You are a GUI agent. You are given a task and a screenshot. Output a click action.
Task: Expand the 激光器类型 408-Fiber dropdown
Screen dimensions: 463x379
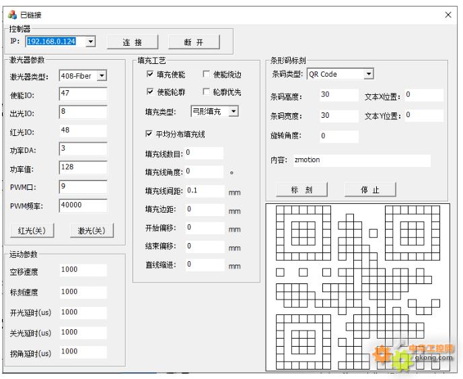(x=102, y=76)
